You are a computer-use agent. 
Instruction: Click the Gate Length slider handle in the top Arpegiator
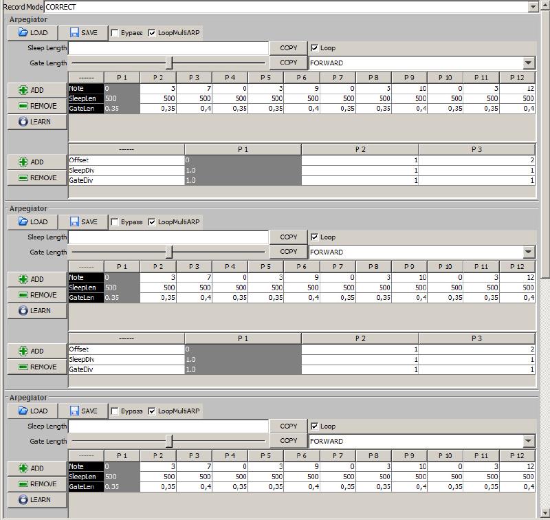[169, 63]
